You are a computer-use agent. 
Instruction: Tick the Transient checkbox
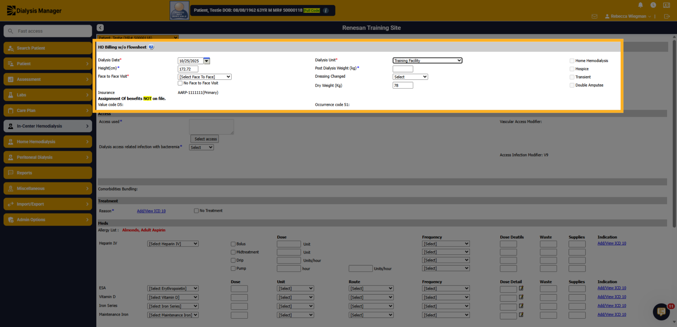click(572, 77)
